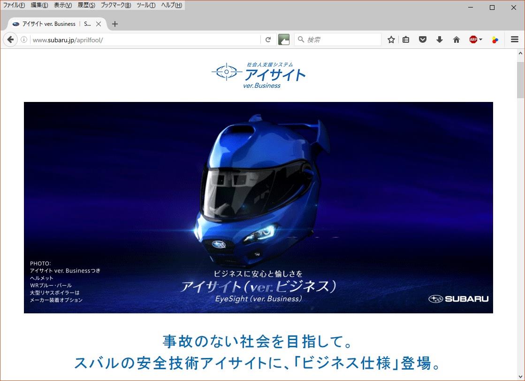
Task: Open the bookmarks list icon
Action: [406, 39]
